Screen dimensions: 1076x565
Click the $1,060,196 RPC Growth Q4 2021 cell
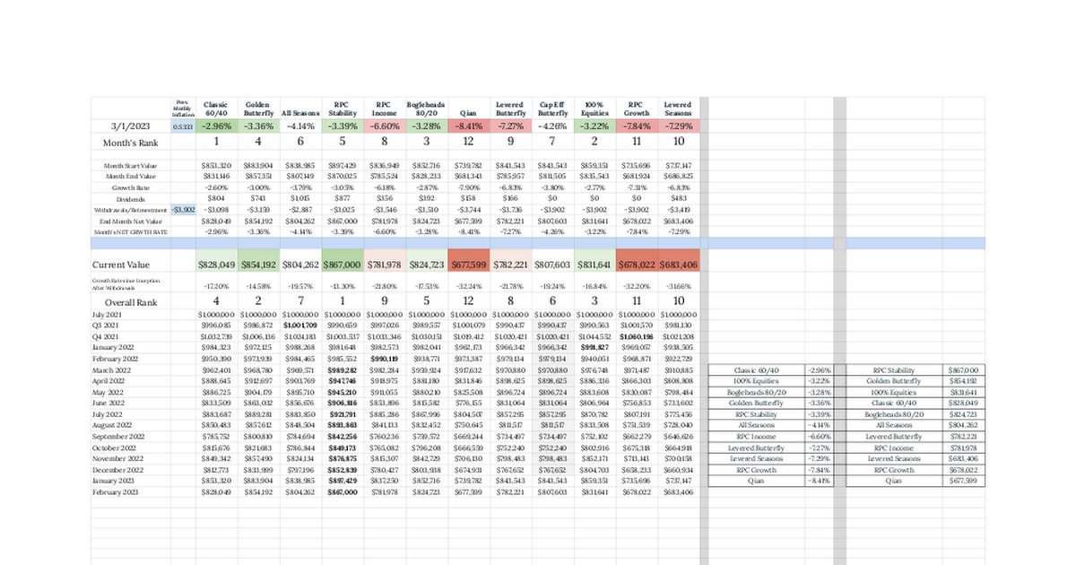[637, 335]
